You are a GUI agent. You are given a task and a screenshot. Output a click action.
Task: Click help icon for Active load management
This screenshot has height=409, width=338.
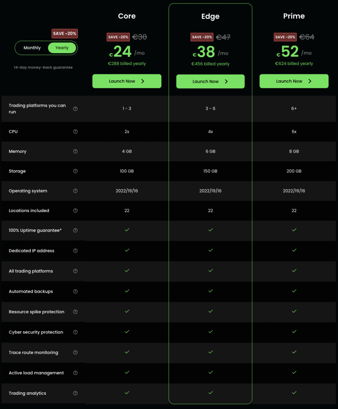76,373
